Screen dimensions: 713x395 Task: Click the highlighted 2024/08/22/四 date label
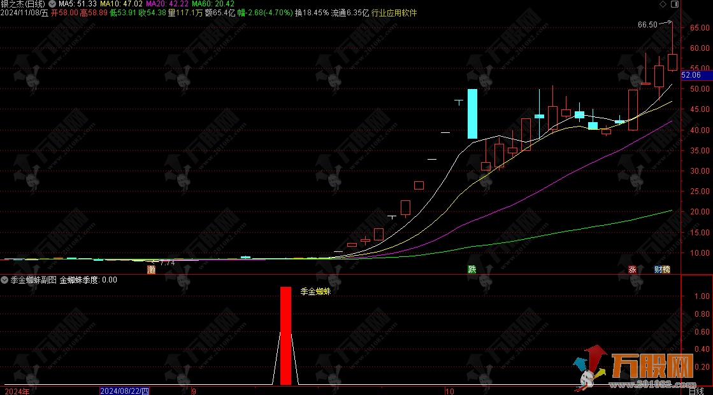coord(124,391)
